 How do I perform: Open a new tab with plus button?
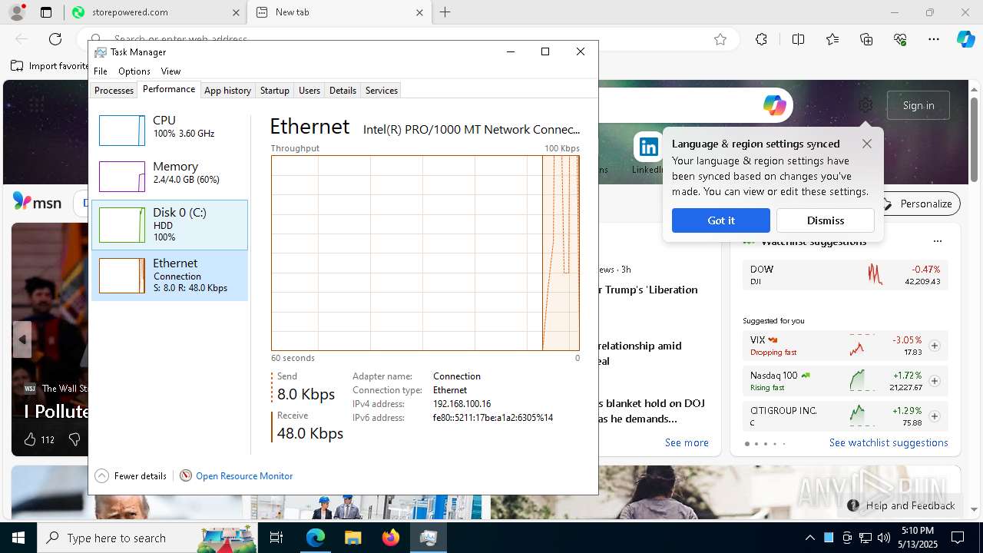point(445,12)
